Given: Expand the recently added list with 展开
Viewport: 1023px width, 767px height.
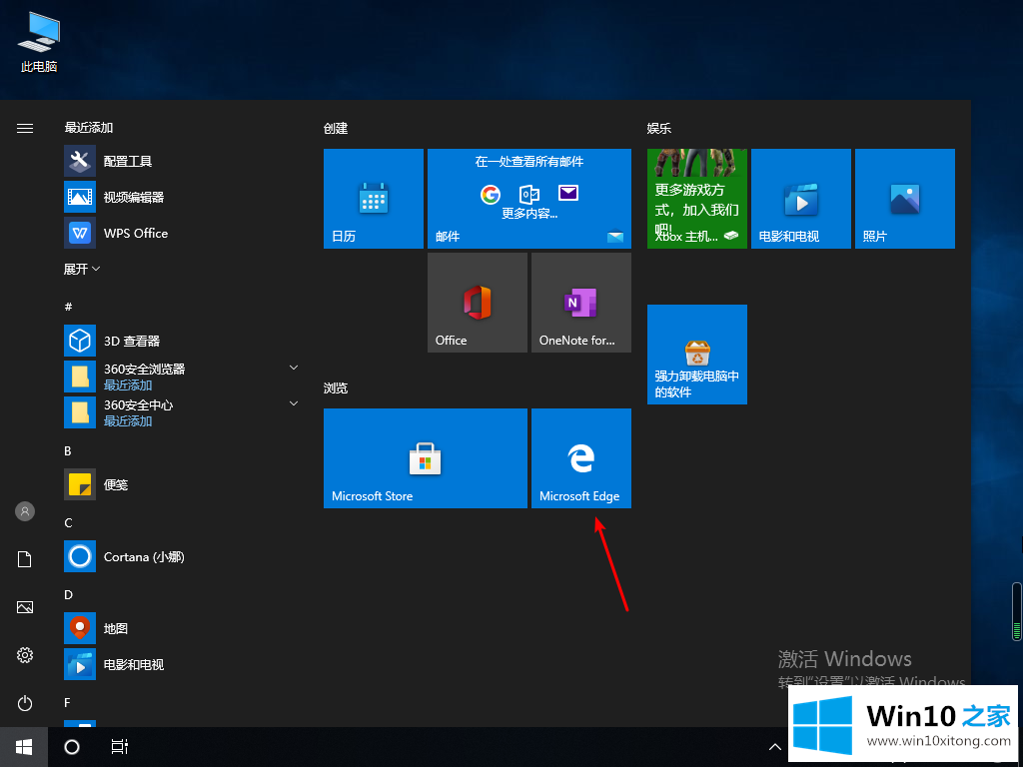Looking at the screenshot, I should point(82,269).
